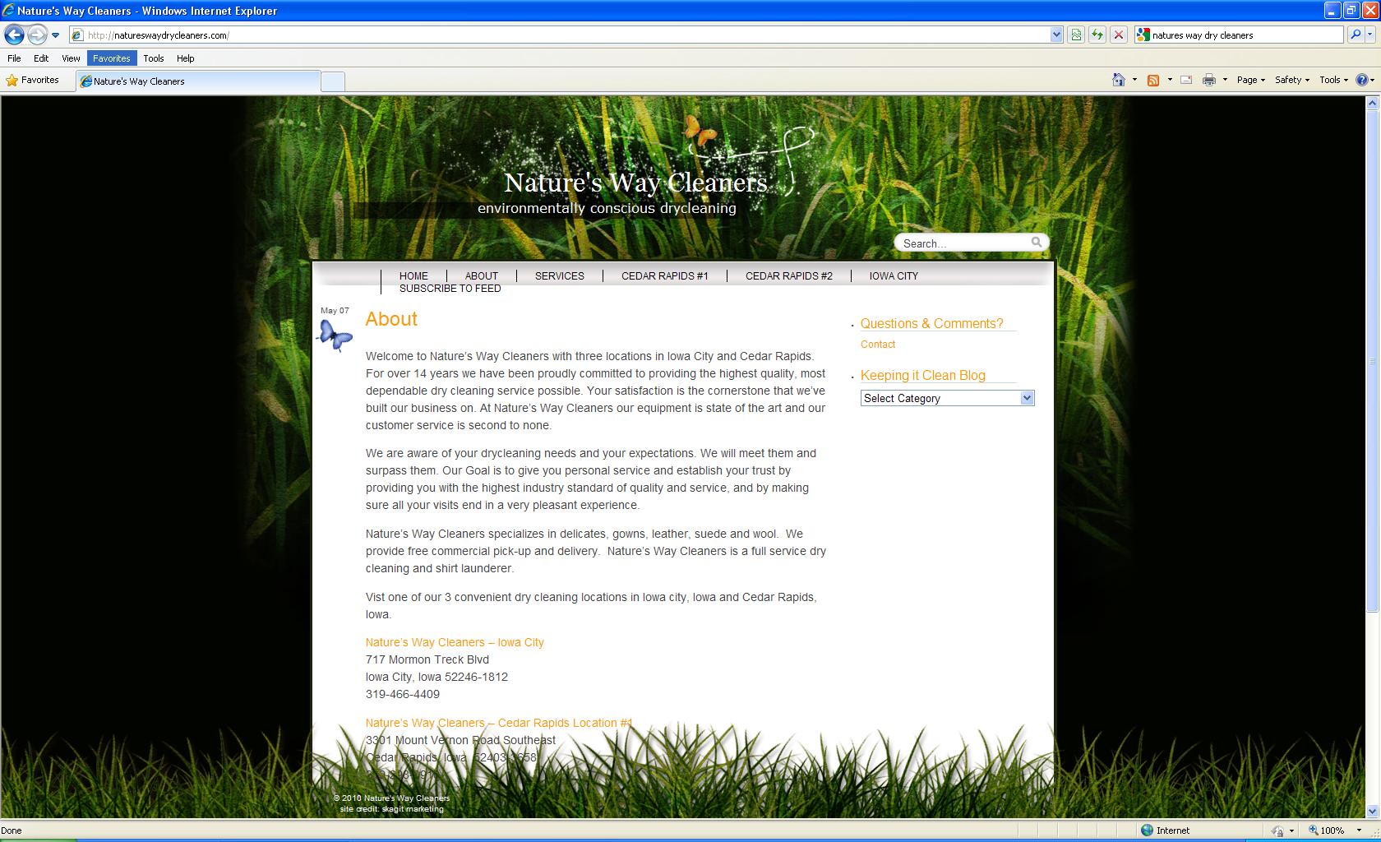Open the ABOUT nav link
The width and height of the screenshot is (1381, 842).
pos(482,276)
